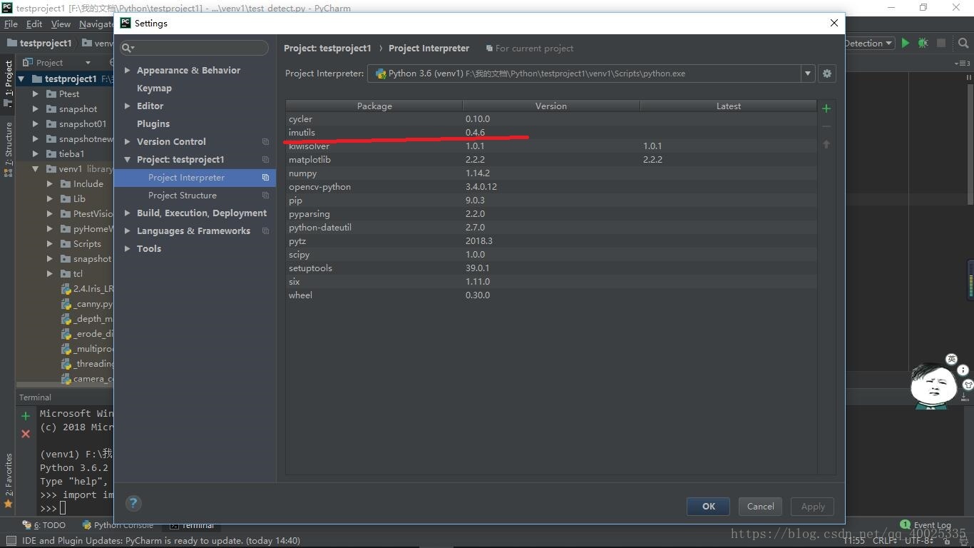Image resolution: width=974 pixels, height=548 pixels.
Task: Expand Languages & Frameworks section
Action: (x=128, y=231)
